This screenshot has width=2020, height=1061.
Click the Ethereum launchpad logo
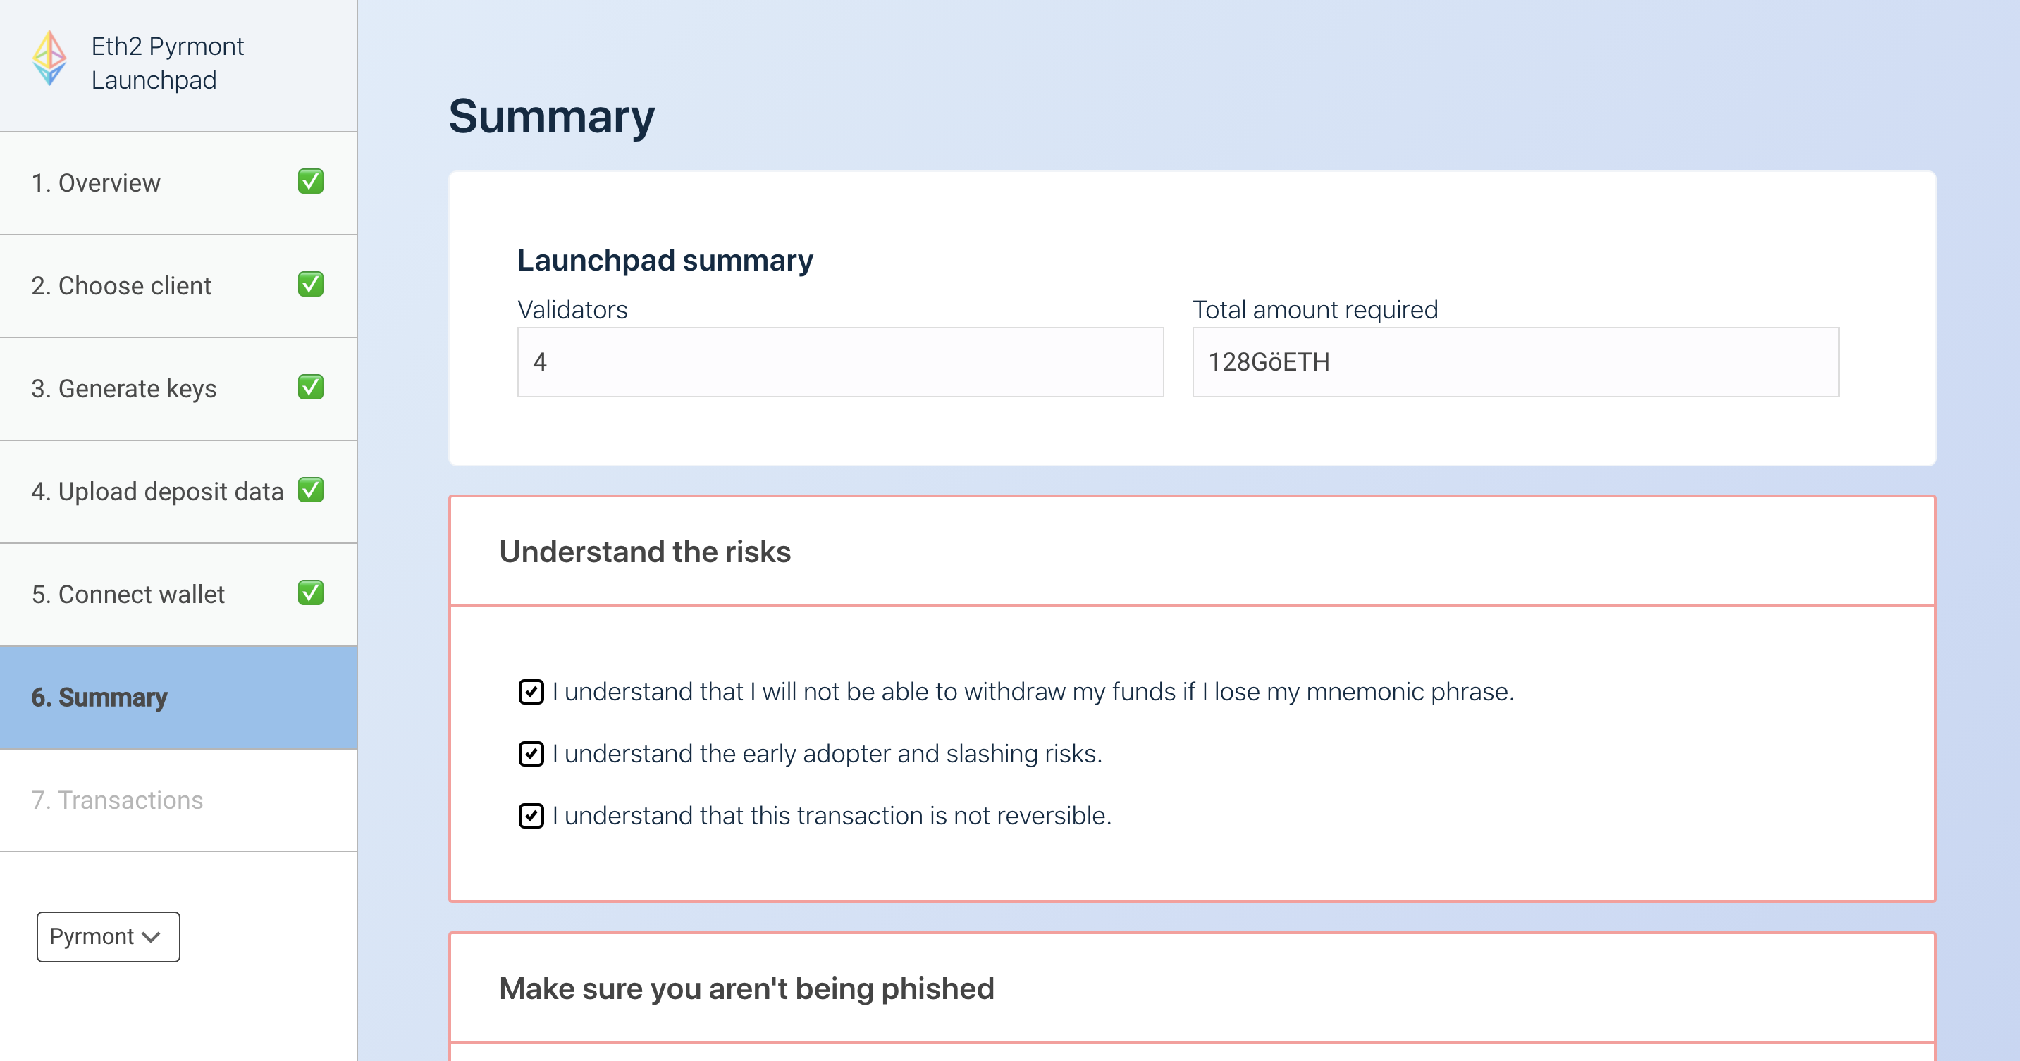click(51, 58)
